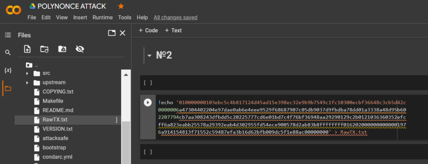This screenshot has width=428, height=164.
Task: Click the Upload to session storage icon
Action: [x=27, y=49]
